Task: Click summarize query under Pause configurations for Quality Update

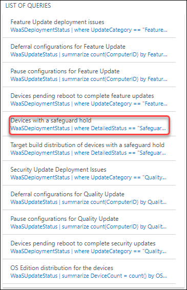Action: click(x=89, y=226)
